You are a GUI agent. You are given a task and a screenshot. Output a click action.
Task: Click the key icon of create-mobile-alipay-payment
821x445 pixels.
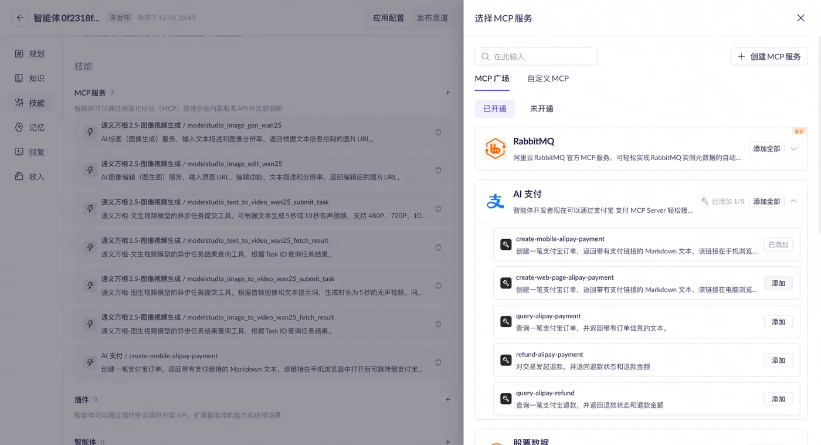tap(506, 244)
